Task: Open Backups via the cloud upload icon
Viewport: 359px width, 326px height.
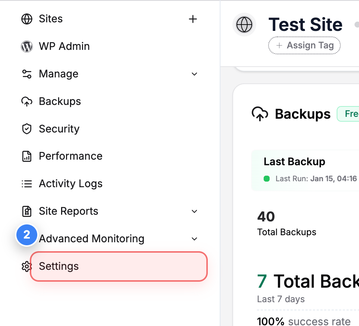Action: click(x=26, y=101)
